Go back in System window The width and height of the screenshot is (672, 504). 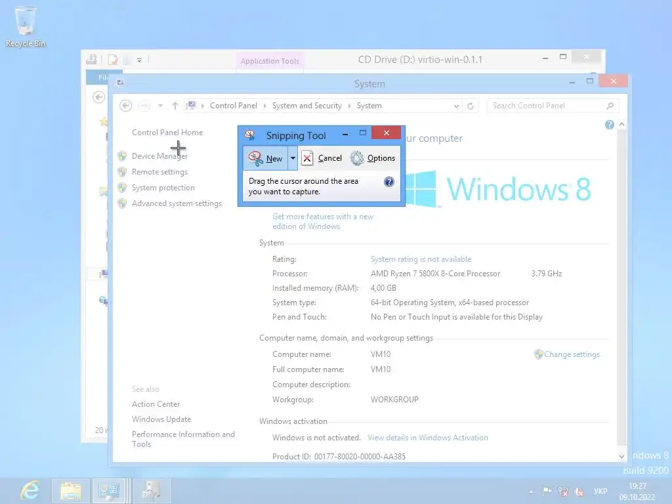(x=125, y=106)
